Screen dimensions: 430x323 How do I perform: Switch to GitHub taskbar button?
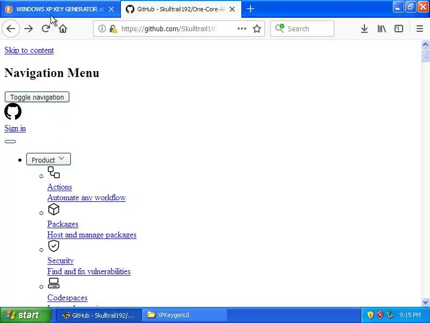coord(99,315)
